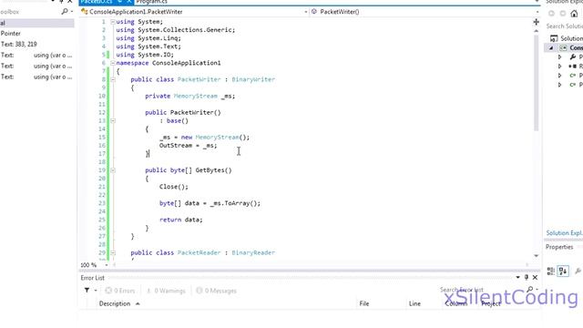This screenshot has height=328, width=583.
Task: Switch to the Solution Explorer bottom tab
Action: (x=564, y=233)
